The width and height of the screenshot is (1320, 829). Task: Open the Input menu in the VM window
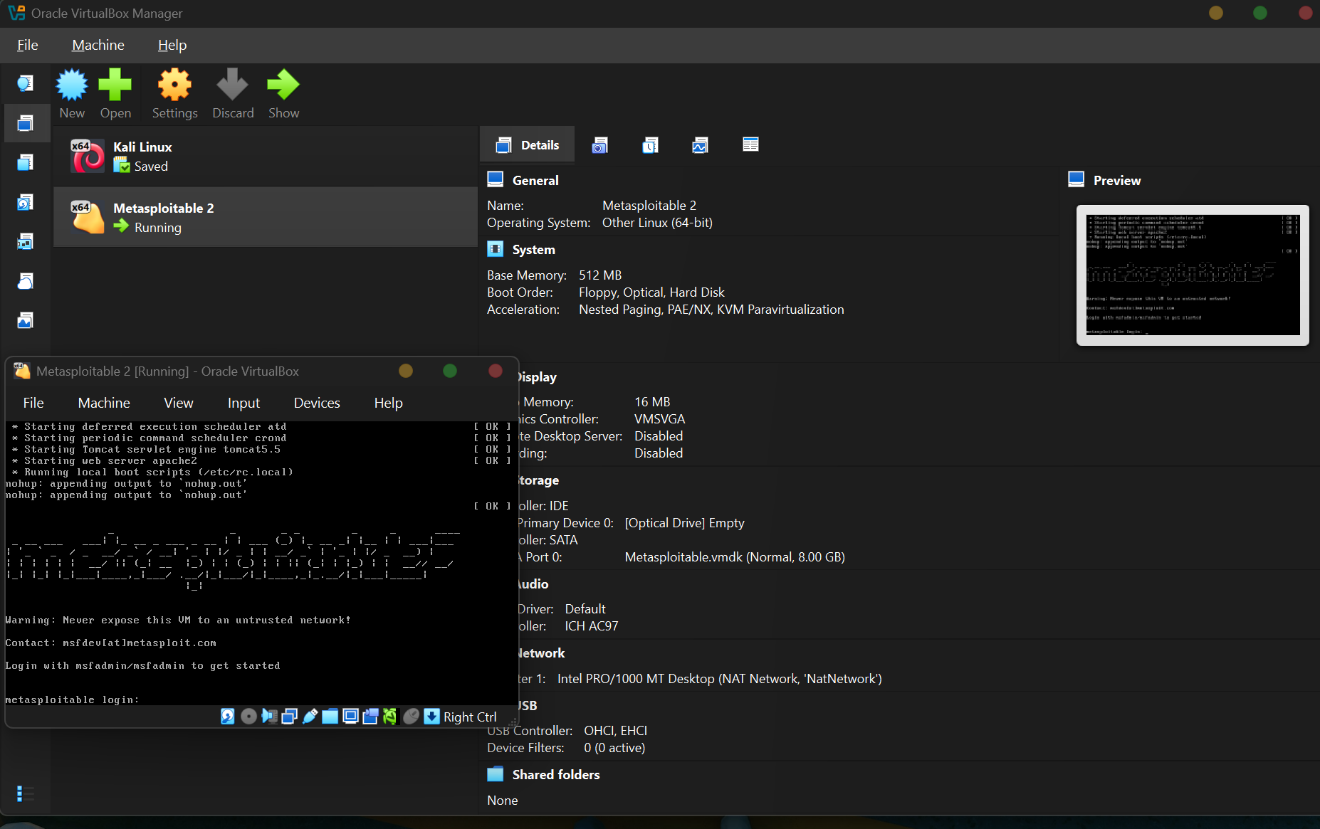click(x=243, y=403)
